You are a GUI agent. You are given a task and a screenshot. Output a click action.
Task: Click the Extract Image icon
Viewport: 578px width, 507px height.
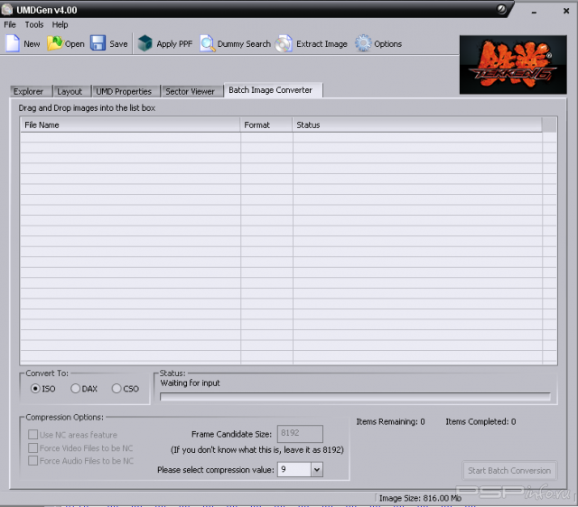284,43
